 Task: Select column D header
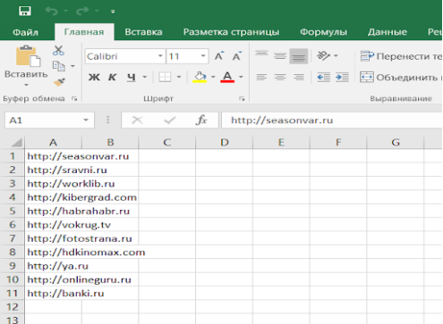[225, 142]
